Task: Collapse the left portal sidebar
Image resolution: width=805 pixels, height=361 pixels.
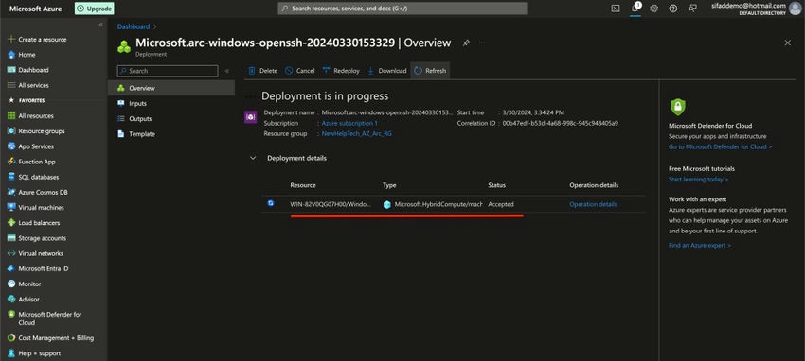Action: tap(101, 25)
